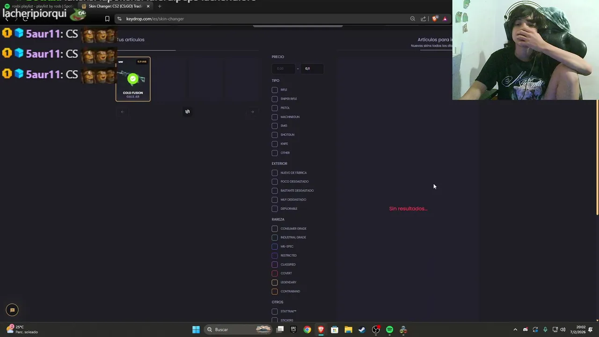Toggle the Mil-Spec rarity checkbox
The width and height of the screenshot is (599, 337).
[x=275, y=246]
